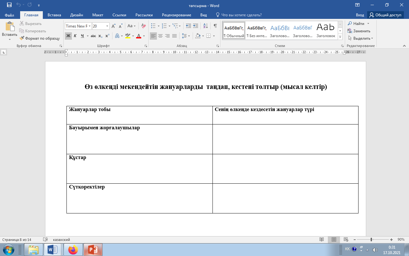Click the empty cell beside Құстар
Viewport: 409px width, 256px height.
(x=285, y=169)
